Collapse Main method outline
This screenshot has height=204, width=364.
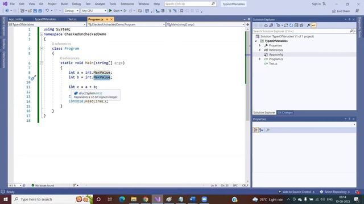click(42, 63)
